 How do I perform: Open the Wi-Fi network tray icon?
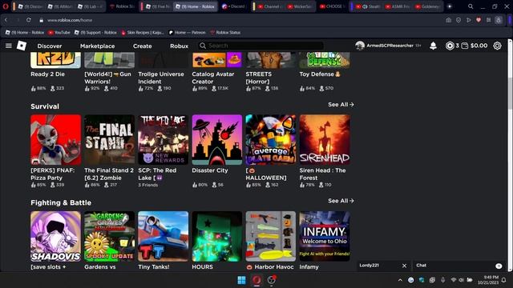pyautogui.click(x=453, y=280)
